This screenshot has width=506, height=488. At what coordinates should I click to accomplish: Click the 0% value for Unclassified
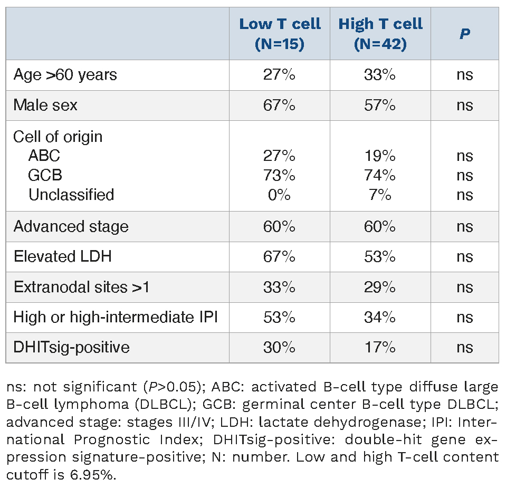tap(279, 195)
